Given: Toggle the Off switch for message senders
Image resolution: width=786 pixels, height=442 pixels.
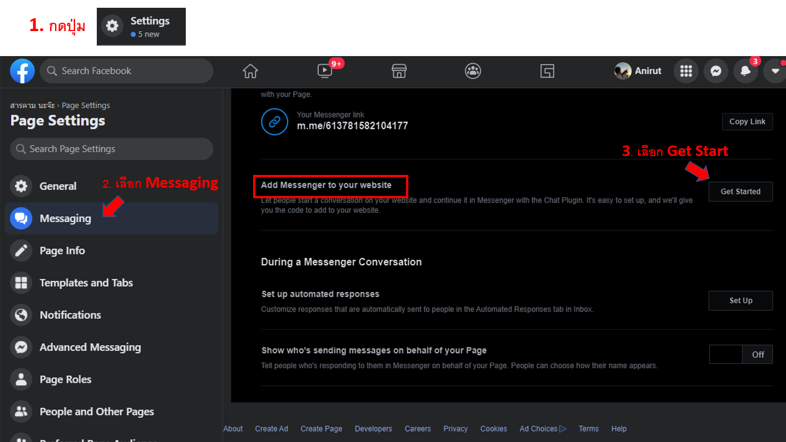Looking at the screenshot, I should tap(741, 354).
